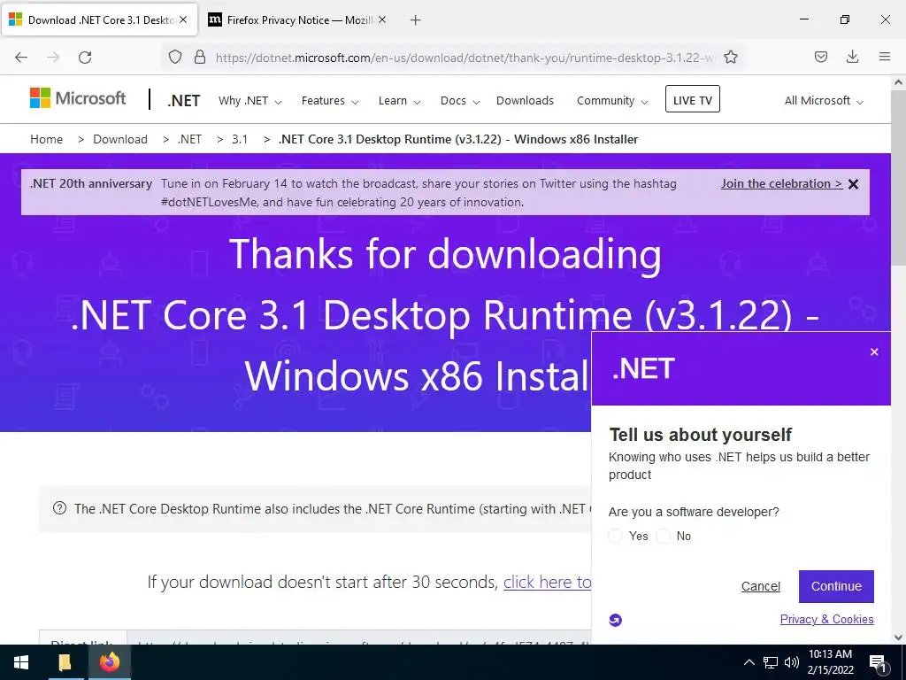This screenshot has width=906, height=680.
Task: Click the scrollbar up arrow
Action: (x=898, y=82)
